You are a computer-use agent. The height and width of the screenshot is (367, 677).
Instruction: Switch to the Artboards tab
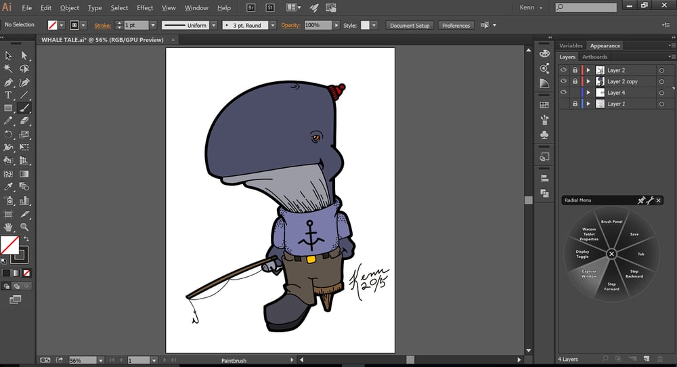tap(594, 57)
